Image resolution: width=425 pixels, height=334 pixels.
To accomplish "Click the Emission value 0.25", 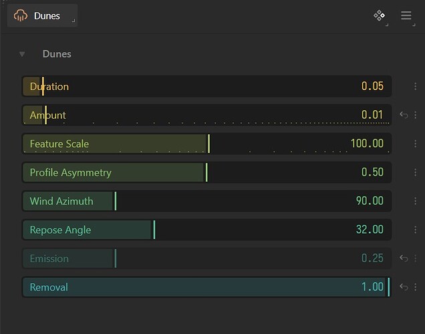I will (x=372, y=258).
